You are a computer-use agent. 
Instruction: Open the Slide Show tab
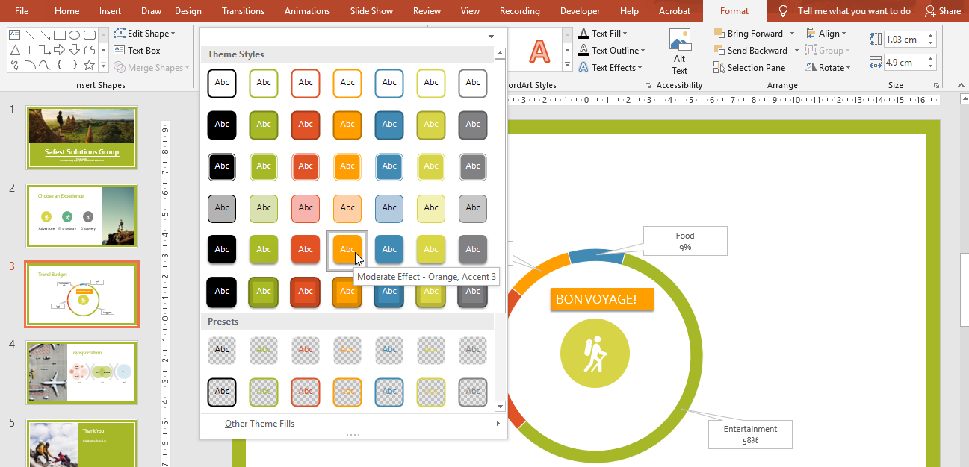pos(371,11)
